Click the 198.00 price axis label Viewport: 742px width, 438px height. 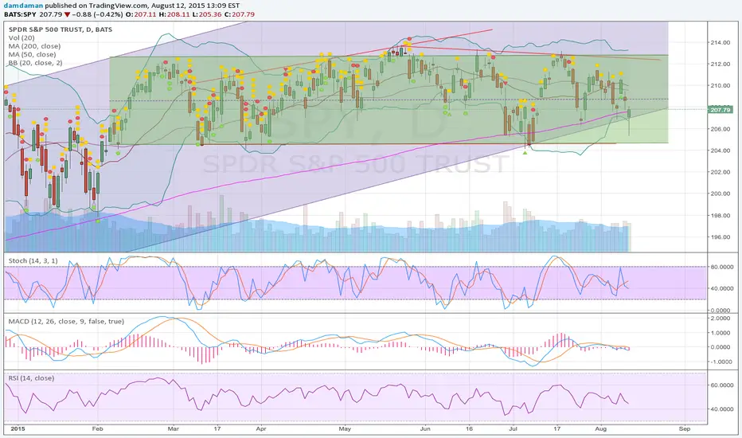(x=721, y=216)
